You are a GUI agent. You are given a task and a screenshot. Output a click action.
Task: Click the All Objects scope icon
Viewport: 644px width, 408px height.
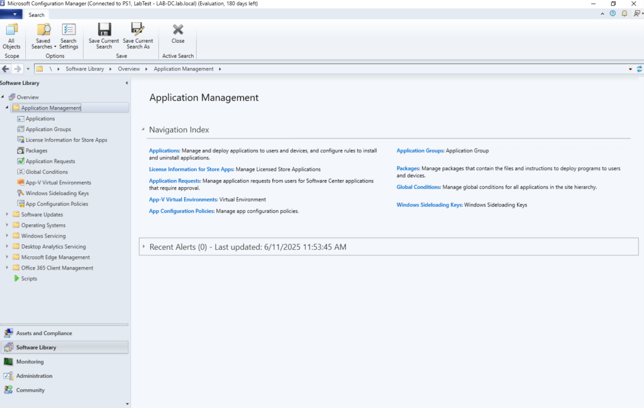[11, 31]
